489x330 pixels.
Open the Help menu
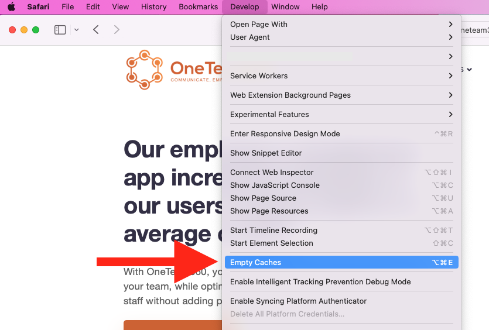click(320, 6)
